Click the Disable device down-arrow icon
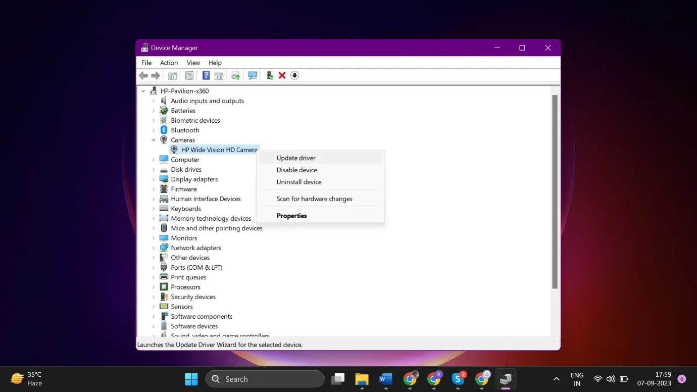 click(295, 75)
